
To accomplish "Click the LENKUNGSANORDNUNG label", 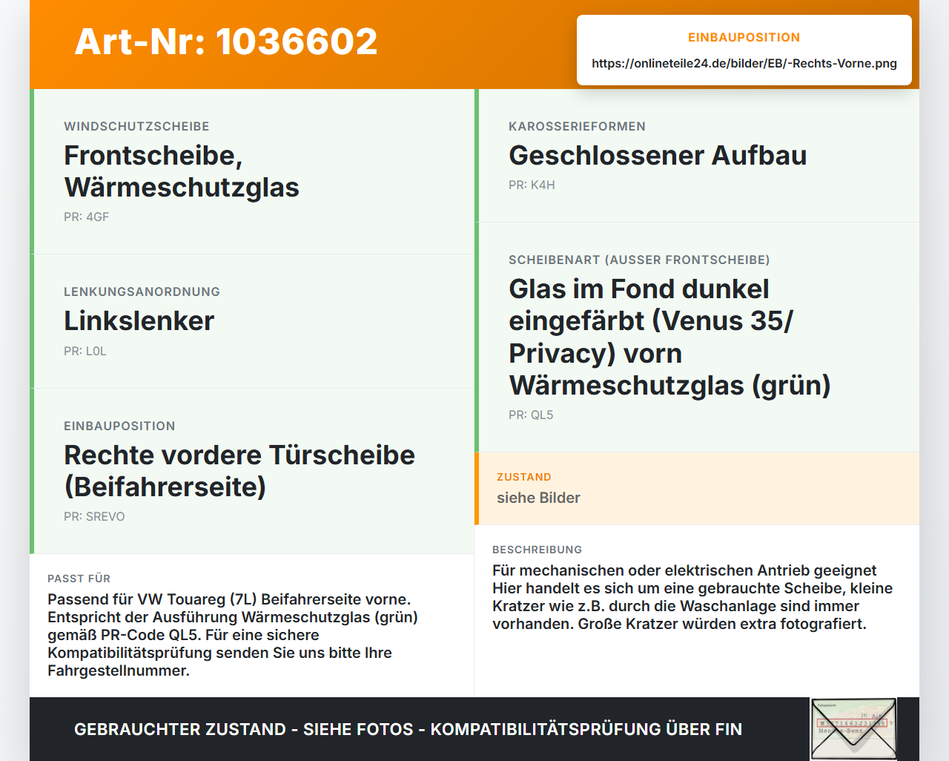I will click(142, 291).
